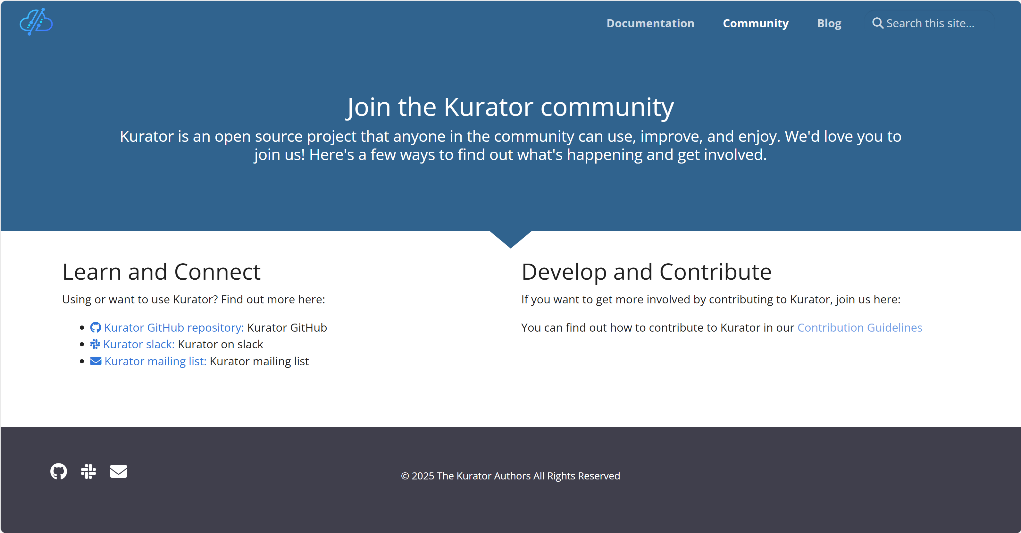This screenshot has width=1021, height=533.
Task: Go to the Blog nav item
Action: tap(829, 23)
